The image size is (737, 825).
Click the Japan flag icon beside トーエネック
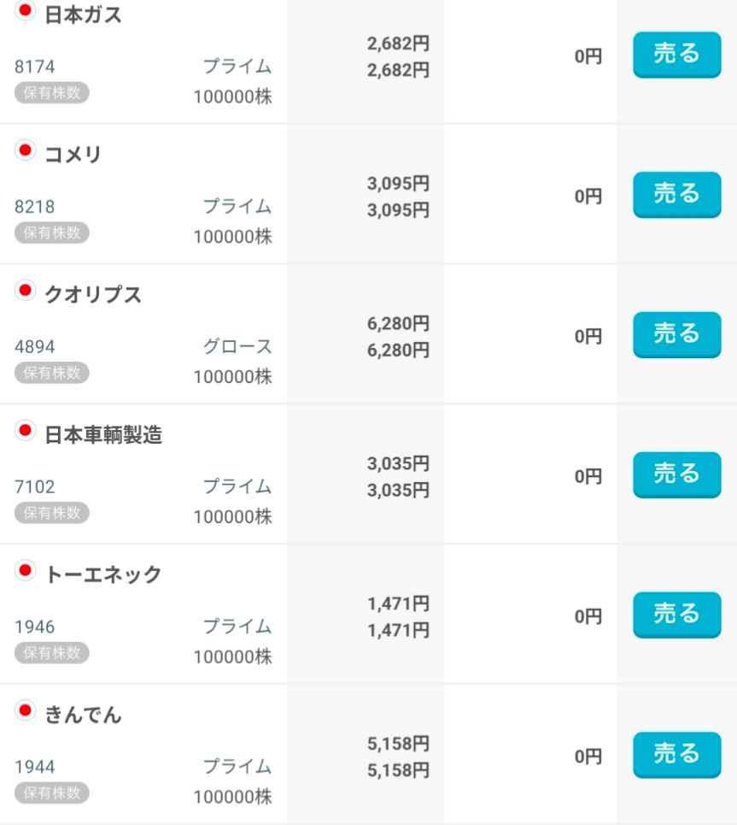[25, 570]
